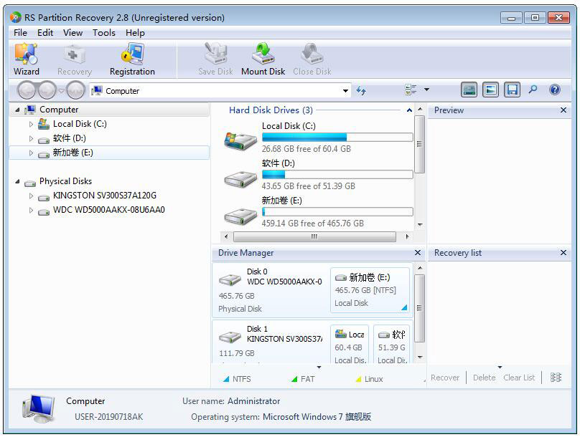Select the 51.39 G partition tile
This screenshot has height=437, width=580.
coord(392,345)
